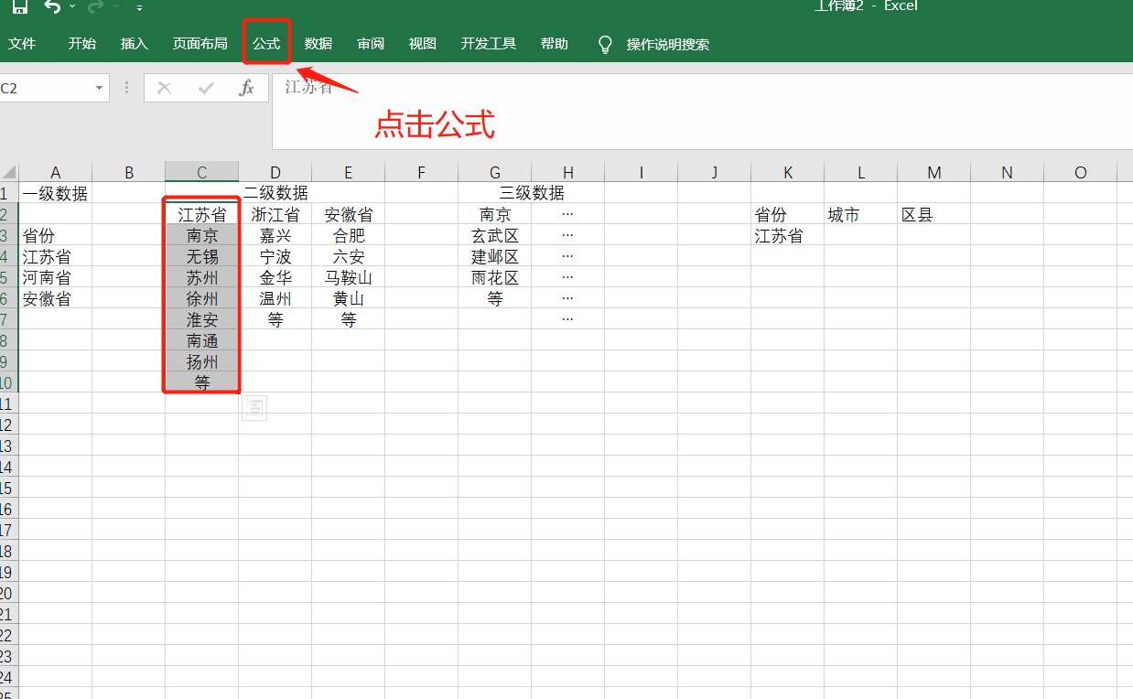Click the lightbulb 操作说明搜索 icon

(605, 43)
